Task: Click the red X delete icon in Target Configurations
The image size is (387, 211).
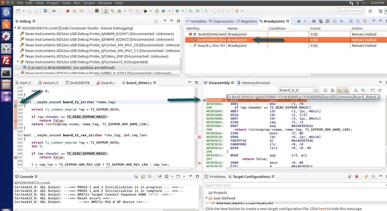Action: point(357,177)
